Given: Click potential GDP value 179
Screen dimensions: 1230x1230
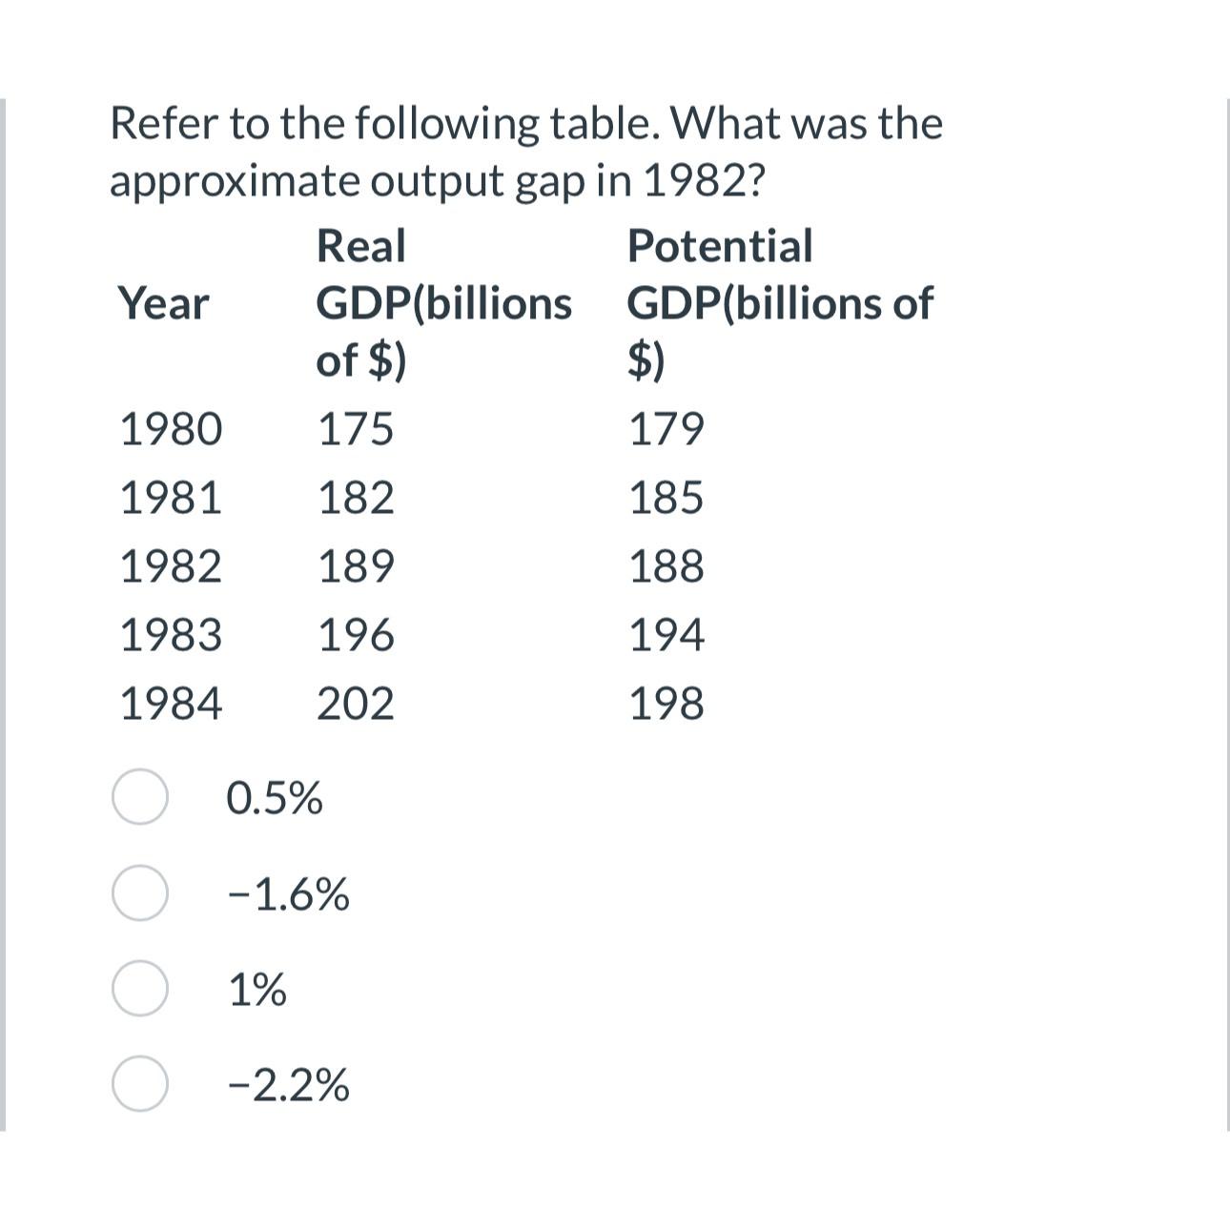Looking at the screenshot, I should click(x=666, y=429).
